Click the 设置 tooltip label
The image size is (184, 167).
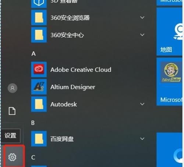10,136
